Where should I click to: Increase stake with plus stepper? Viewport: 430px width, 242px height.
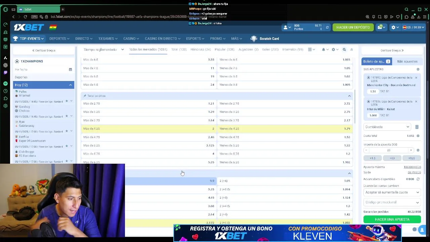411,150
